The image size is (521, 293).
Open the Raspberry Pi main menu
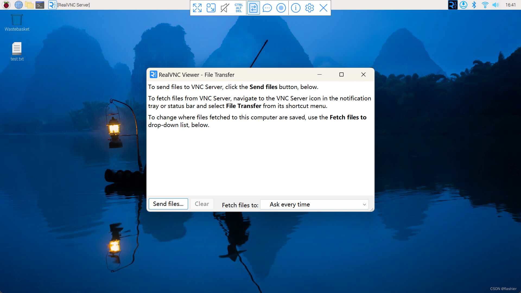click(x=6, y=5)
